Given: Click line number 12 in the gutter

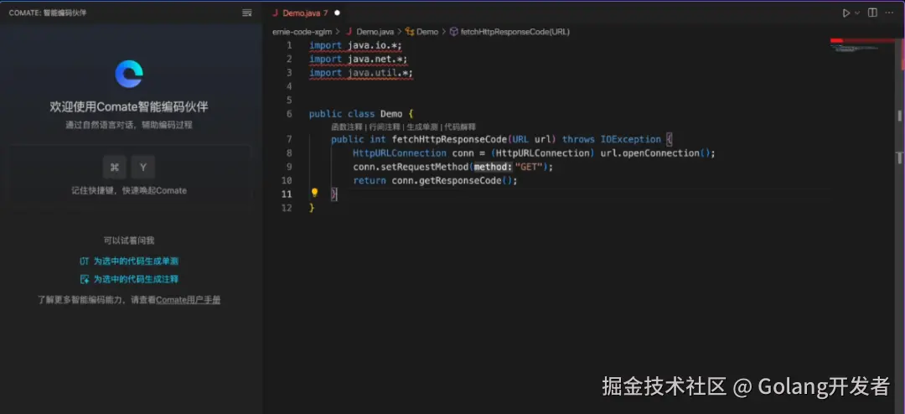Looking at the screenshot, I should coord(287,207).
